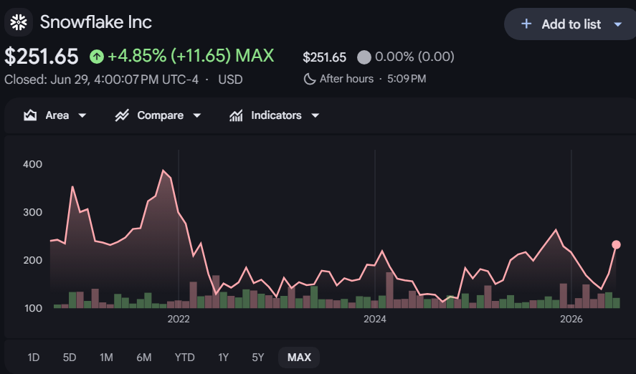Screen dimensions: 636x374
Task: Click the Compare label in chart toolbar
Action: coord(160,115)
